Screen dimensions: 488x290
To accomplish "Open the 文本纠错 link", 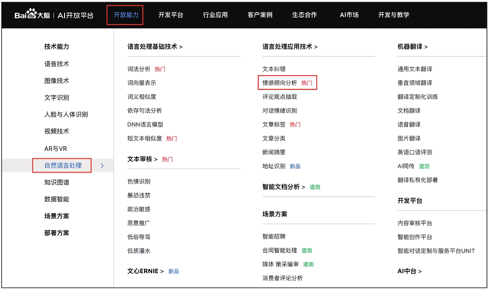I will (274, 69).
